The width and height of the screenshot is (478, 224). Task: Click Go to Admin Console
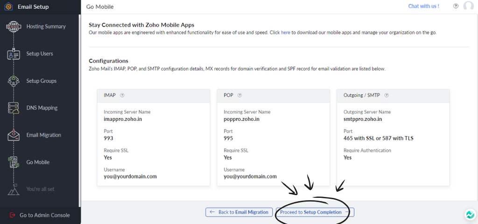point(44,215)
